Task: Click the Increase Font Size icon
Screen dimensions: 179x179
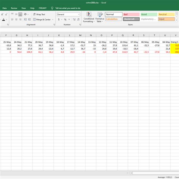Action: (2, 14)
